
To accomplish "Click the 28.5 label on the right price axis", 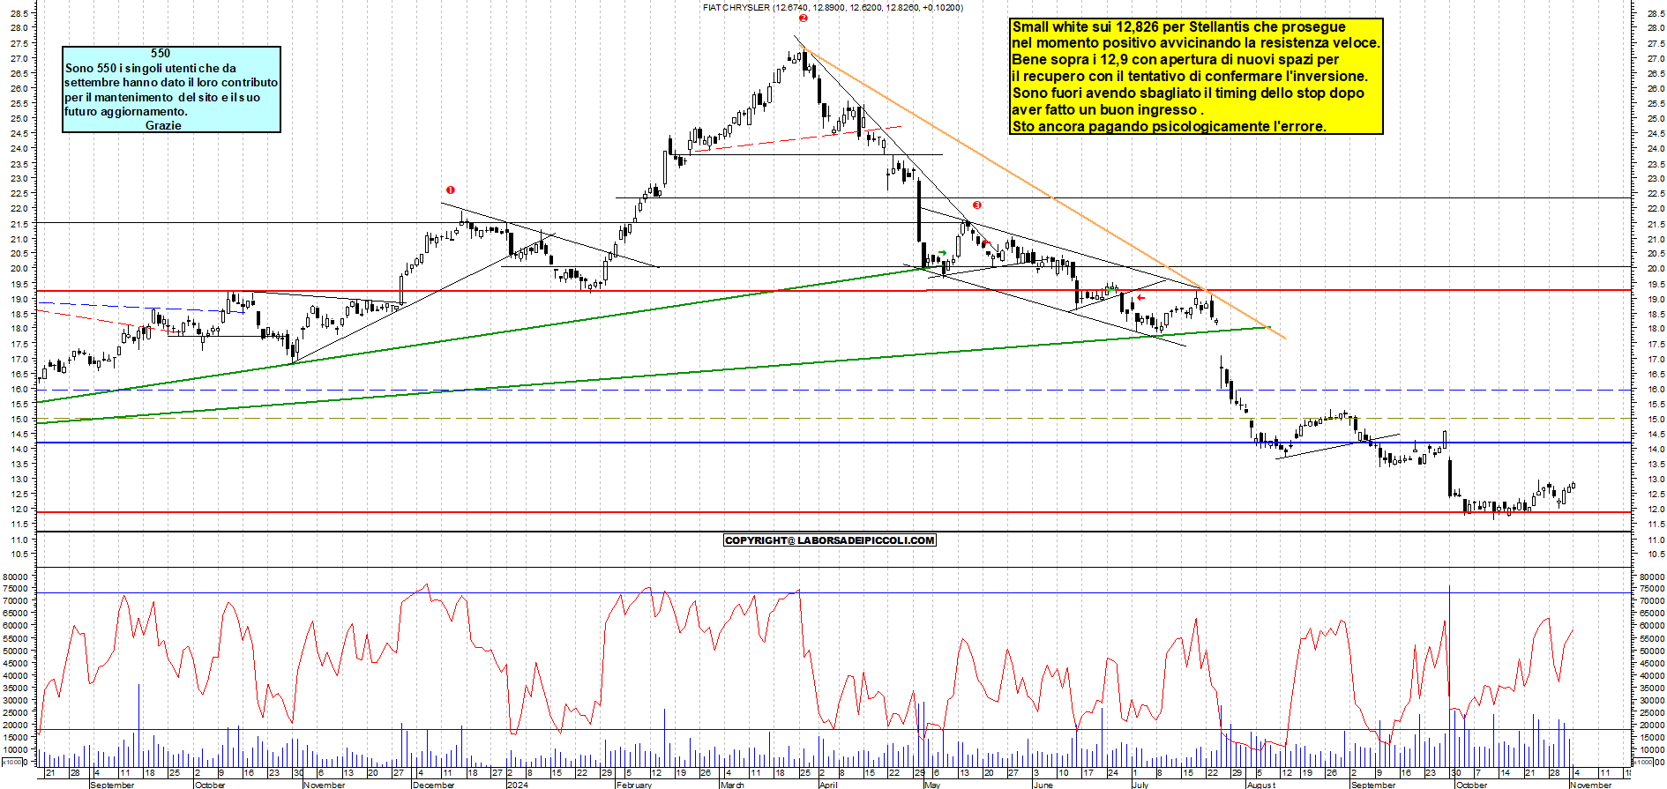I will coord(1655,12).
